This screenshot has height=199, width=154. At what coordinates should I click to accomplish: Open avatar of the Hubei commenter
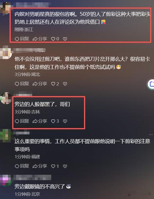click(x=6, y=53)
